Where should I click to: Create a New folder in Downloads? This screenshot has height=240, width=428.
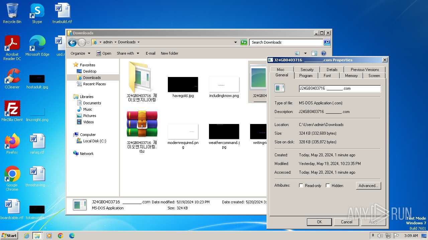[170, 53]
